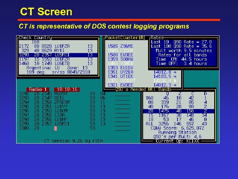
Task: Click the CT Screen slide title
Action: pos(46,12)
